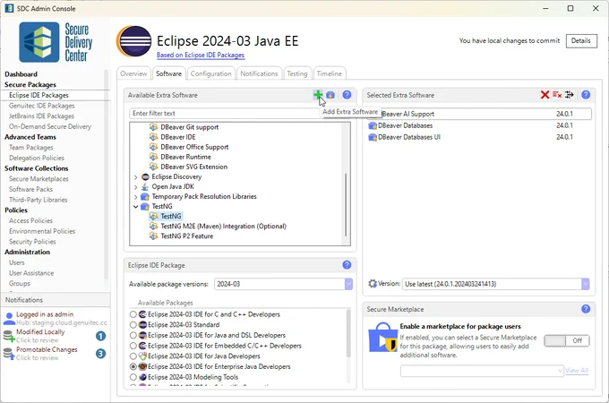Open JetBrains IDE Packages in sidebar
This screenshot has height=403, width=609.
(41, 116)
